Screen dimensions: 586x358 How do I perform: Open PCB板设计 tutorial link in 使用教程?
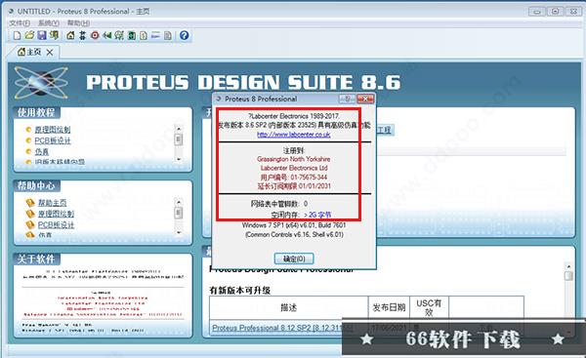(53, 140)
